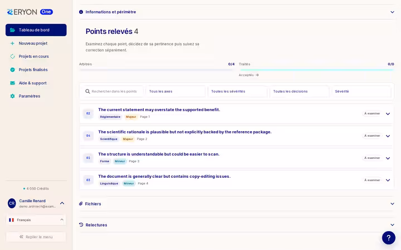The width and height of the screenshot is (401, 250).
Task: Open title 'The structure is understandable'
Action: [159, 154]
